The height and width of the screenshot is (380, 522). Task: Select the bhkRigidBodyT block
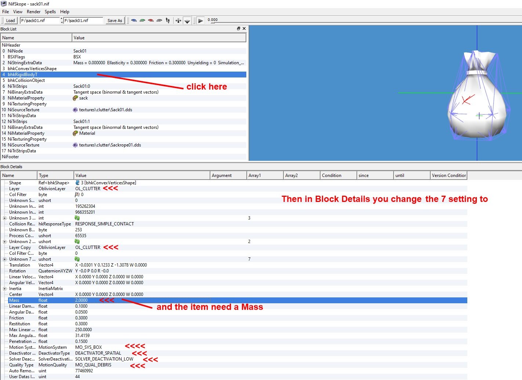[123, 75]
